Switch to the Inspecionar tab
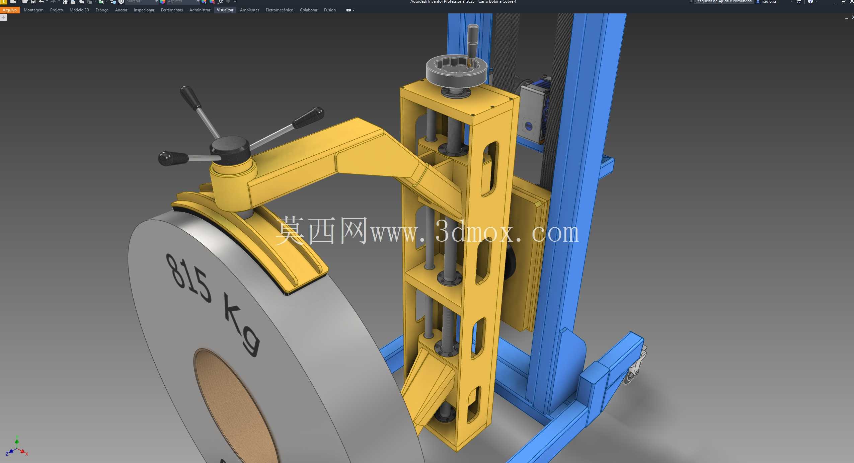 coord(144,10)
